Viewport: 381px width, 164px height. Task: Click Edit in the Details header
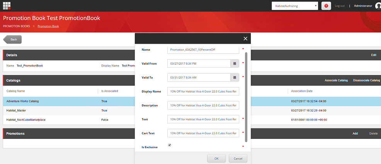373,55
